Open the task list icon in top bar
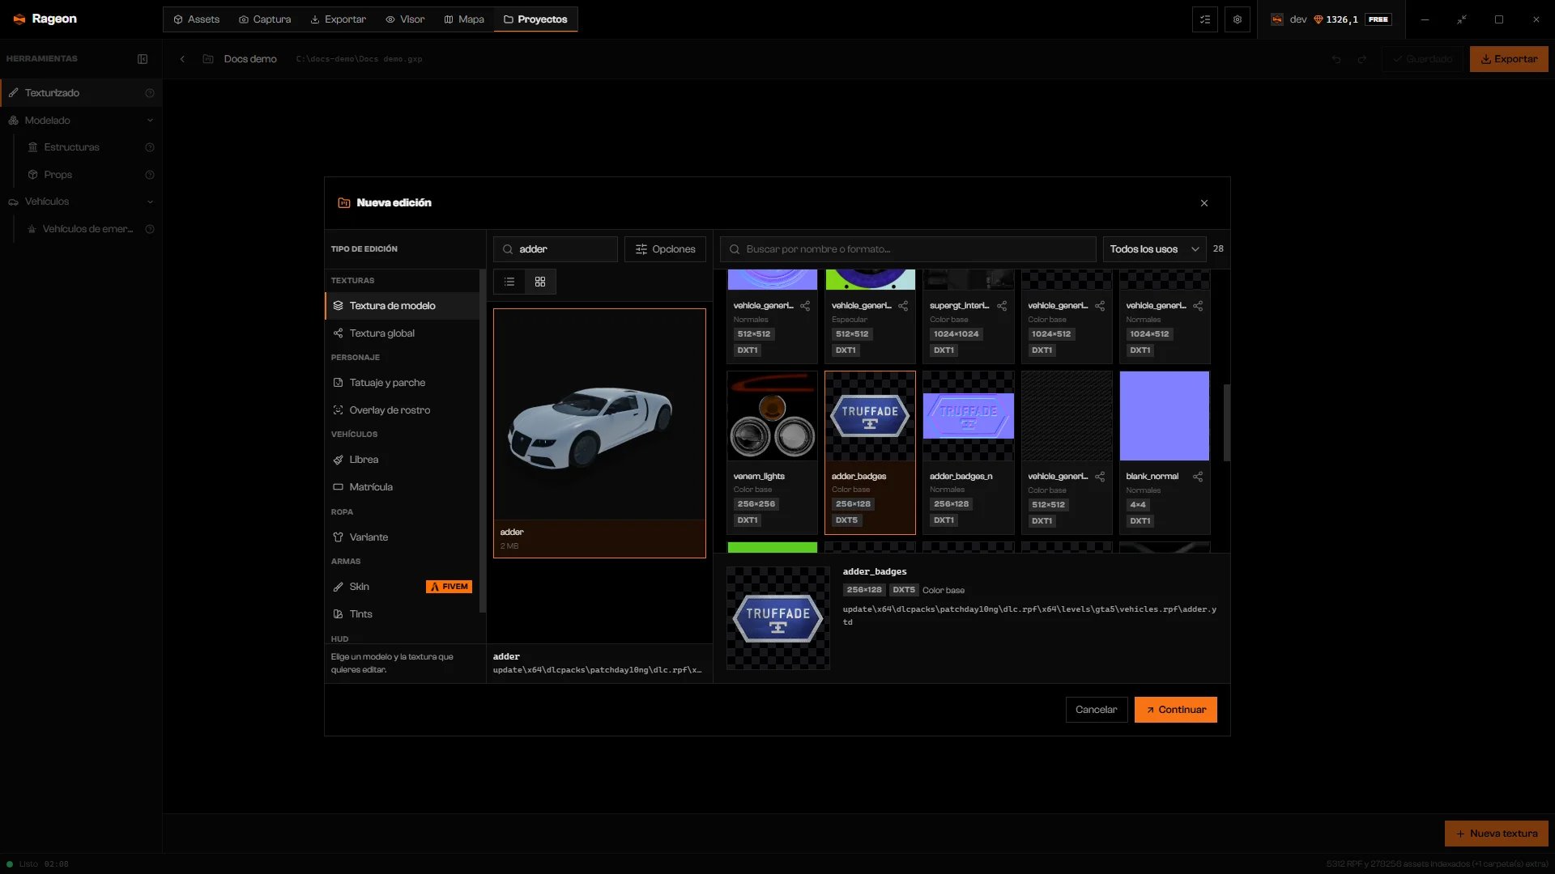This screenshot has height=874, width=1555. coord(1205,19)
